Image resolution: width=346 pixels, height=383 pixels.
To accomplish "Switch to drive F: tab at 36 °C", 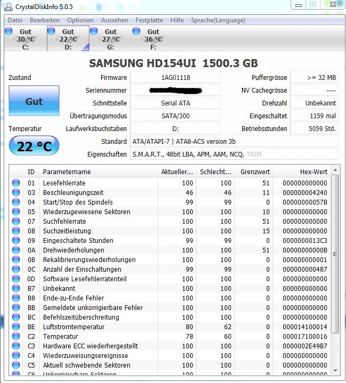I will pos(153,38).
